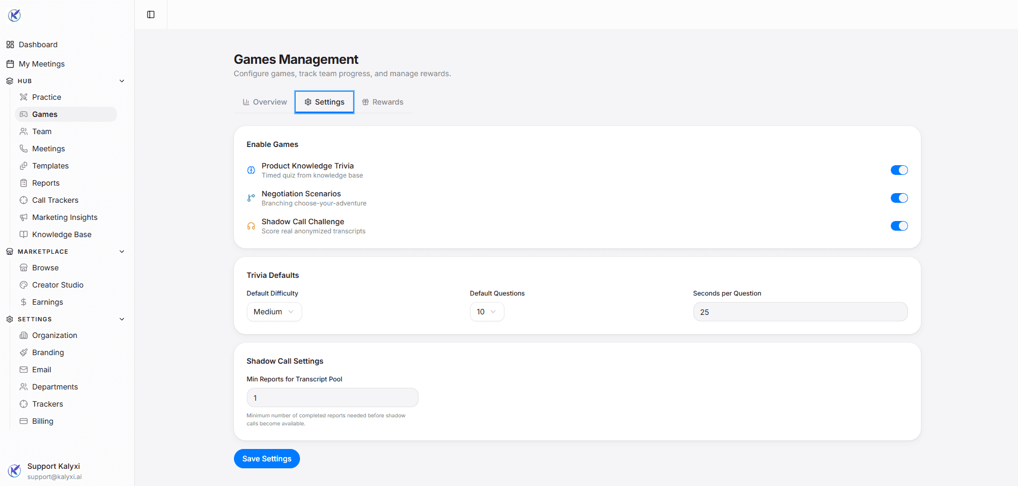This screenshot has width=1018, height=486.
Task: Click the Practice crossed-swords icon
Action: click(24, 97)
